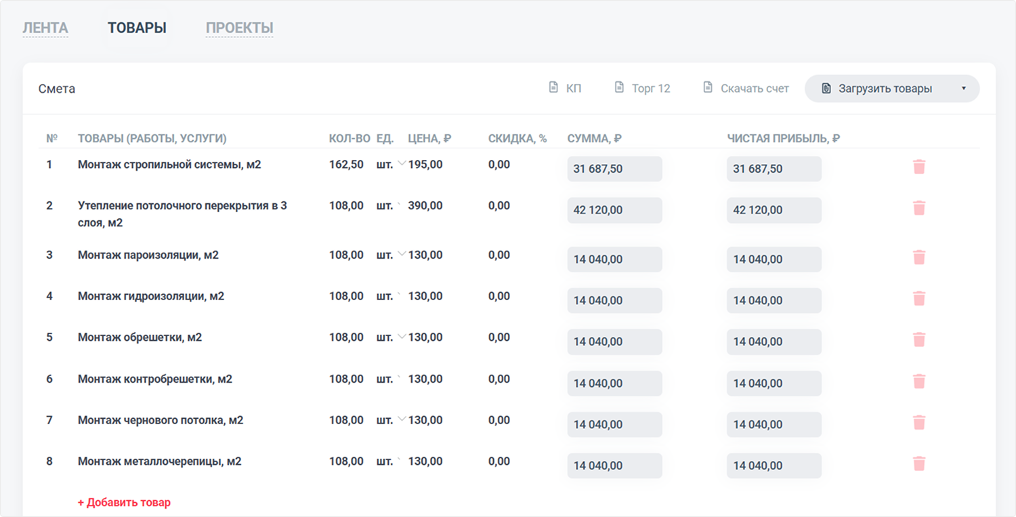Open the Торг 12 document

(642, 88)
